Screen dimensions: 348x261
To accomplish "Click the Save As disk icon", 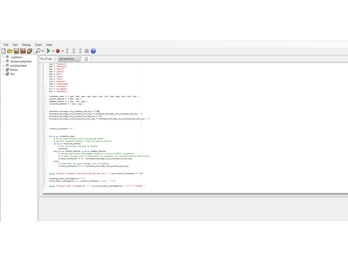I will (23, 51).
